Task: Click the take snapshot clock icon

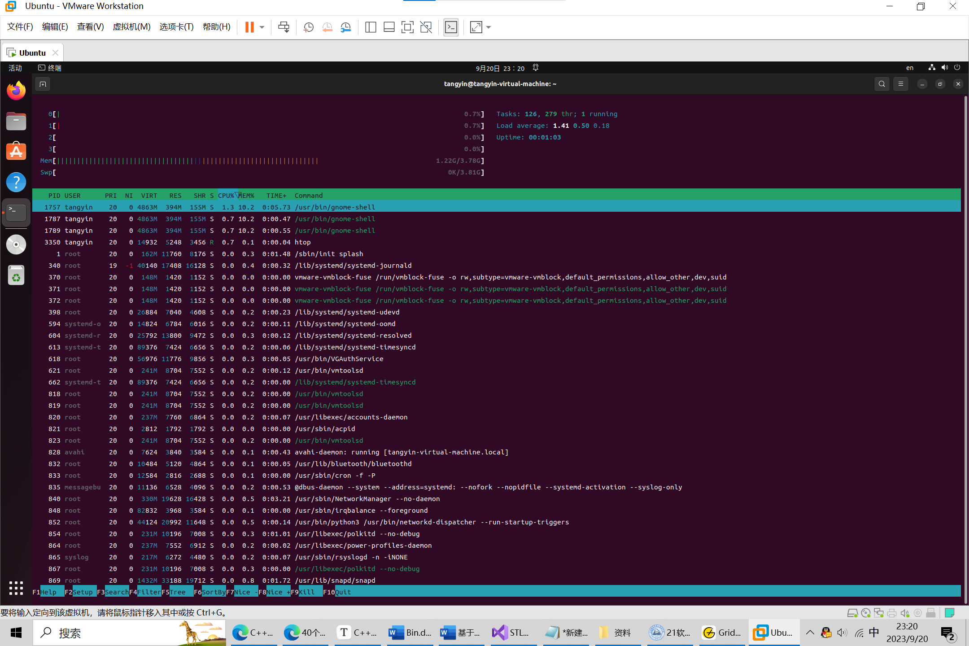Action: point(308,27)
